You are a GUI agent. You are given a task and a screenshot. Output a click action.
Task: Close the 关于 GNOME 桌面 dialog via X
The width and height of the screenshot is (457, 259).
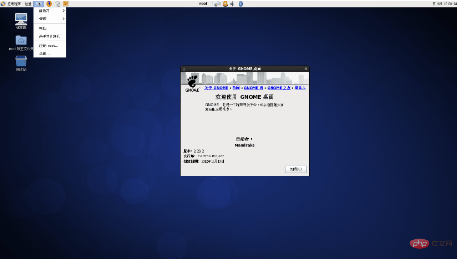click(306, 69)
